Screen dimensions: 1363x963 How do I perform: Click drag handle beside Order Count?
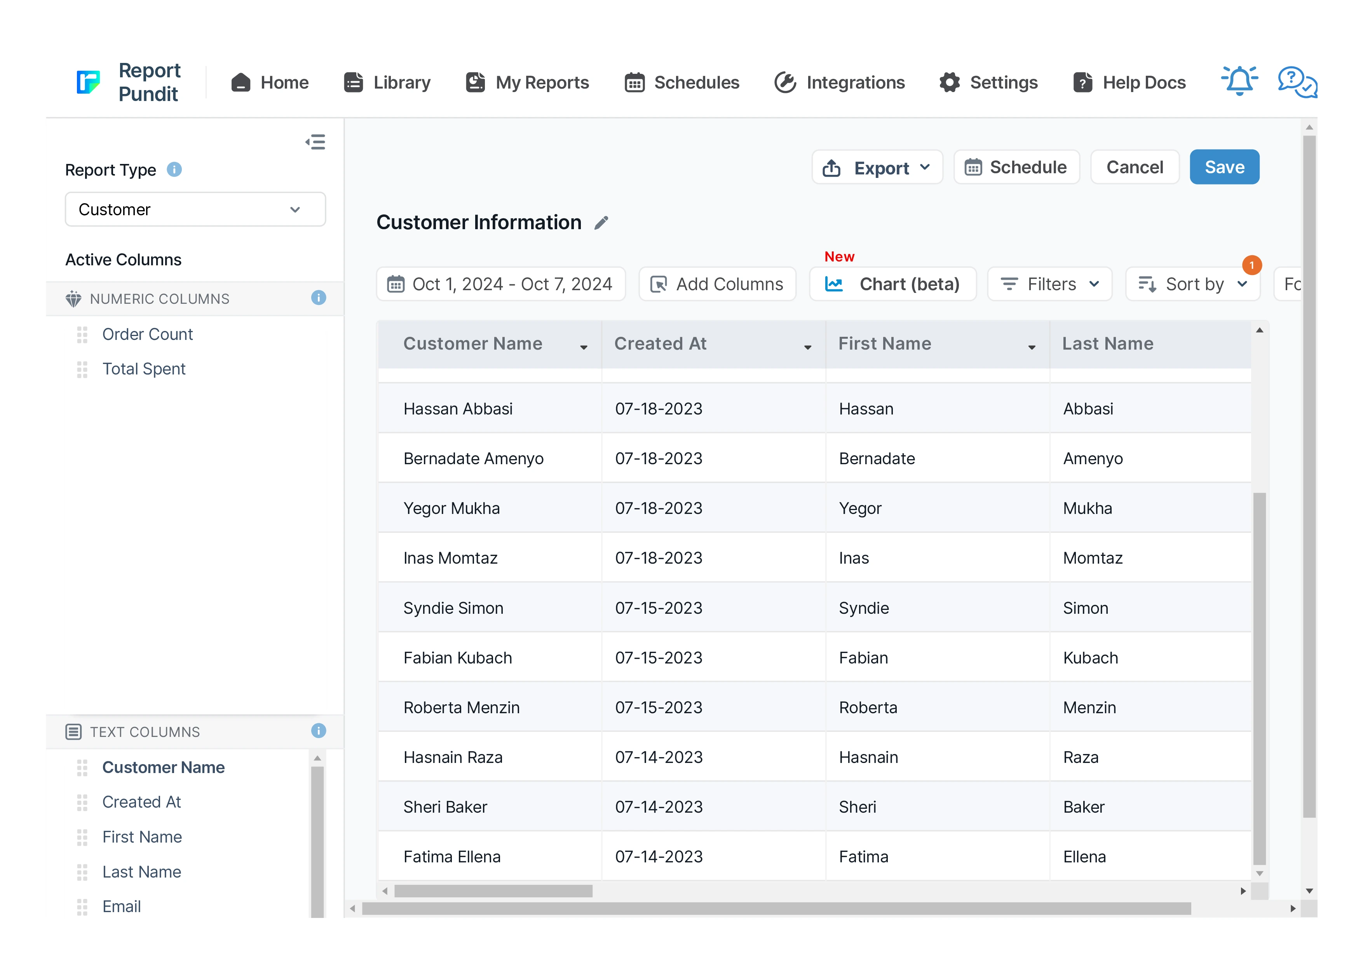(x=82, y=334)
